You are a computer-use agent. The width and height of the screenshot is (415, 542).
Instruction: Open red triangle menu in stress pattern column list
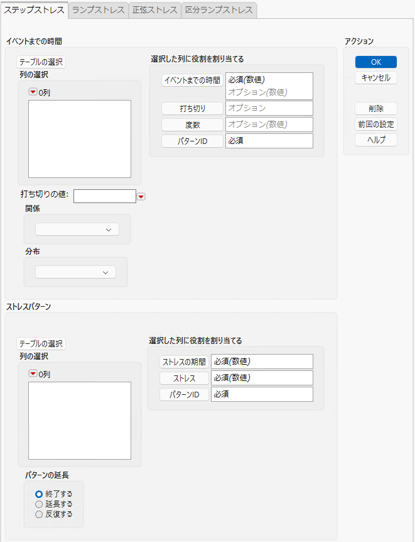(33, 373)
